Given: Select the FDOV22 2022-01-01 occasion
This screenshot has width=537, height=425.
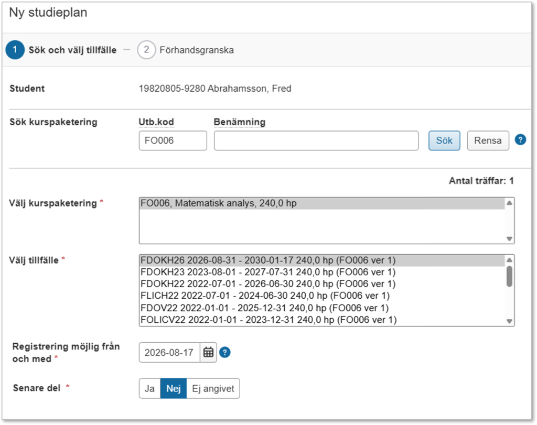Looking at the screenshot, I should click(x=322, y=308).
